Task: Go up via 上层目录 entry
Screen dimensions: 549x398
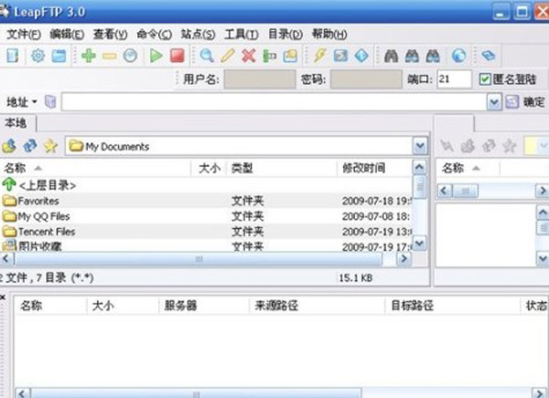Action: [x=46, y=185]
